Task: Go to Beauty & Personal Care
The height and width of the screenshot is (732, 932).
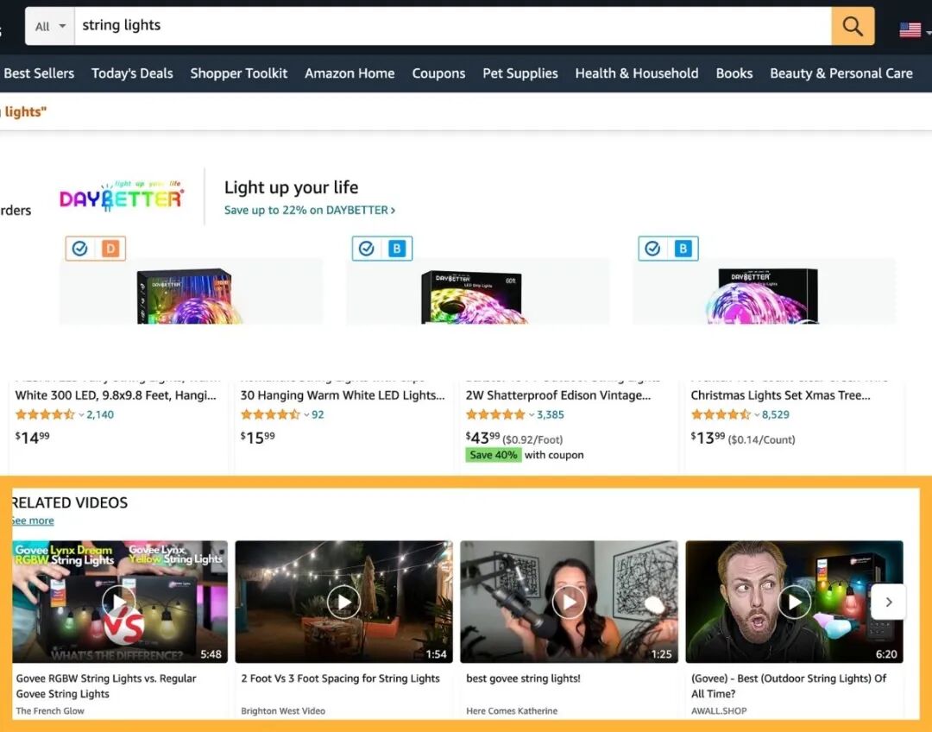Action: [x=841, y=73]
